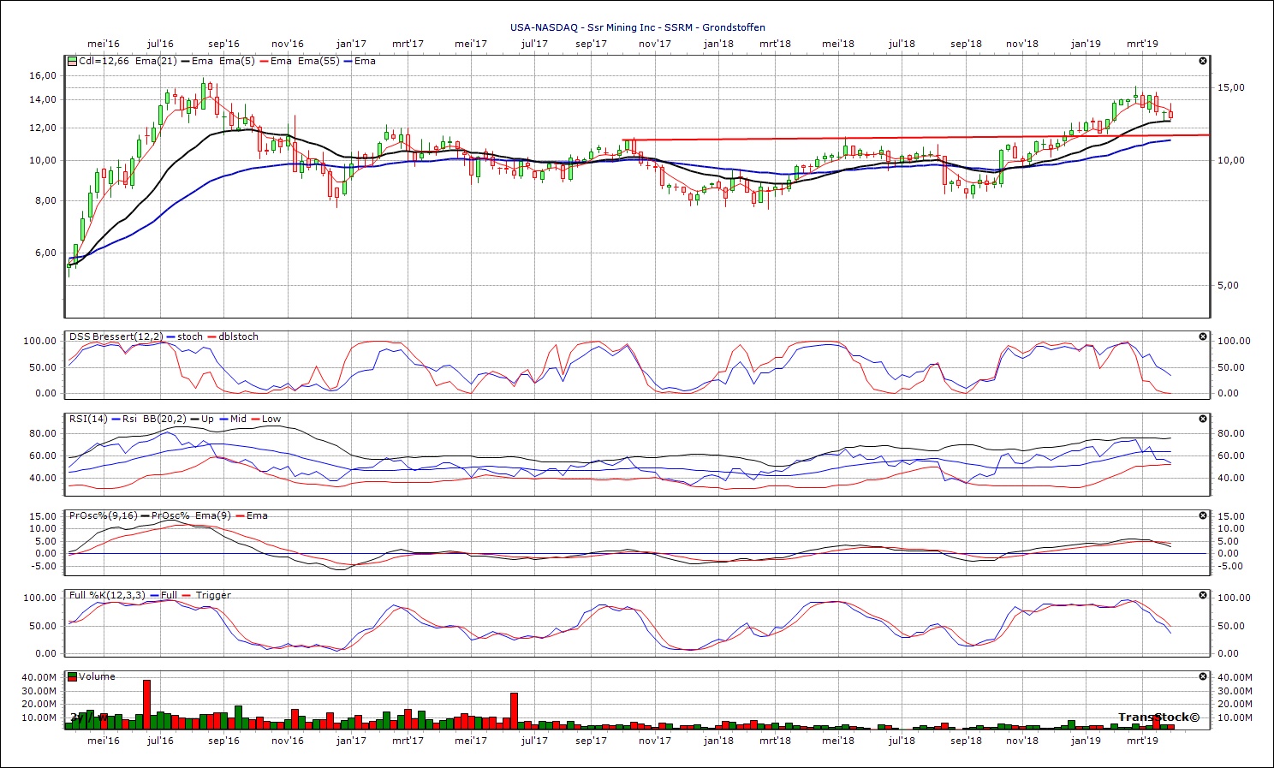This screenshot has height=768, width=1274.
Task: Click mrt'19 on the bottom date axis
Action: pos(1143,741)
